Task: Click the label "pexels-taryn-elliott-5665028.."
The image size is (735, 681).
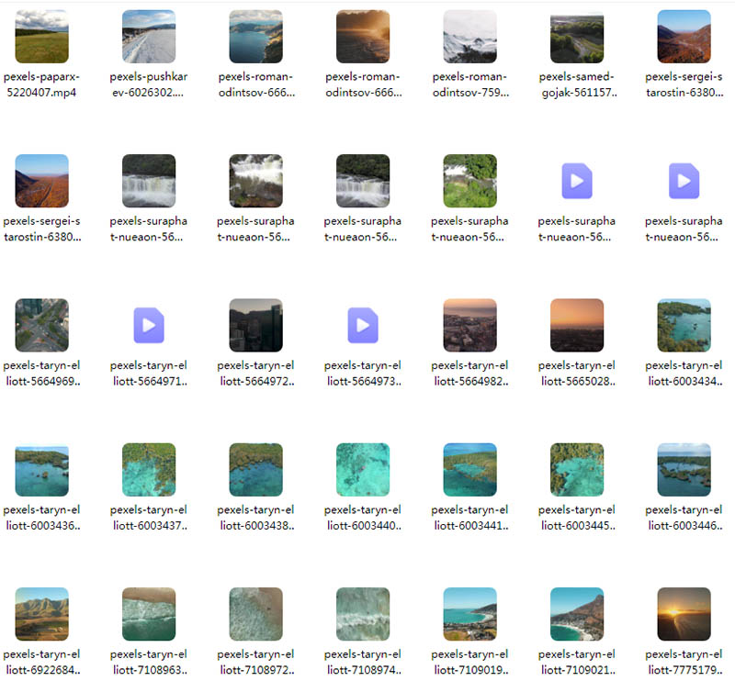Action: point(577,374)
